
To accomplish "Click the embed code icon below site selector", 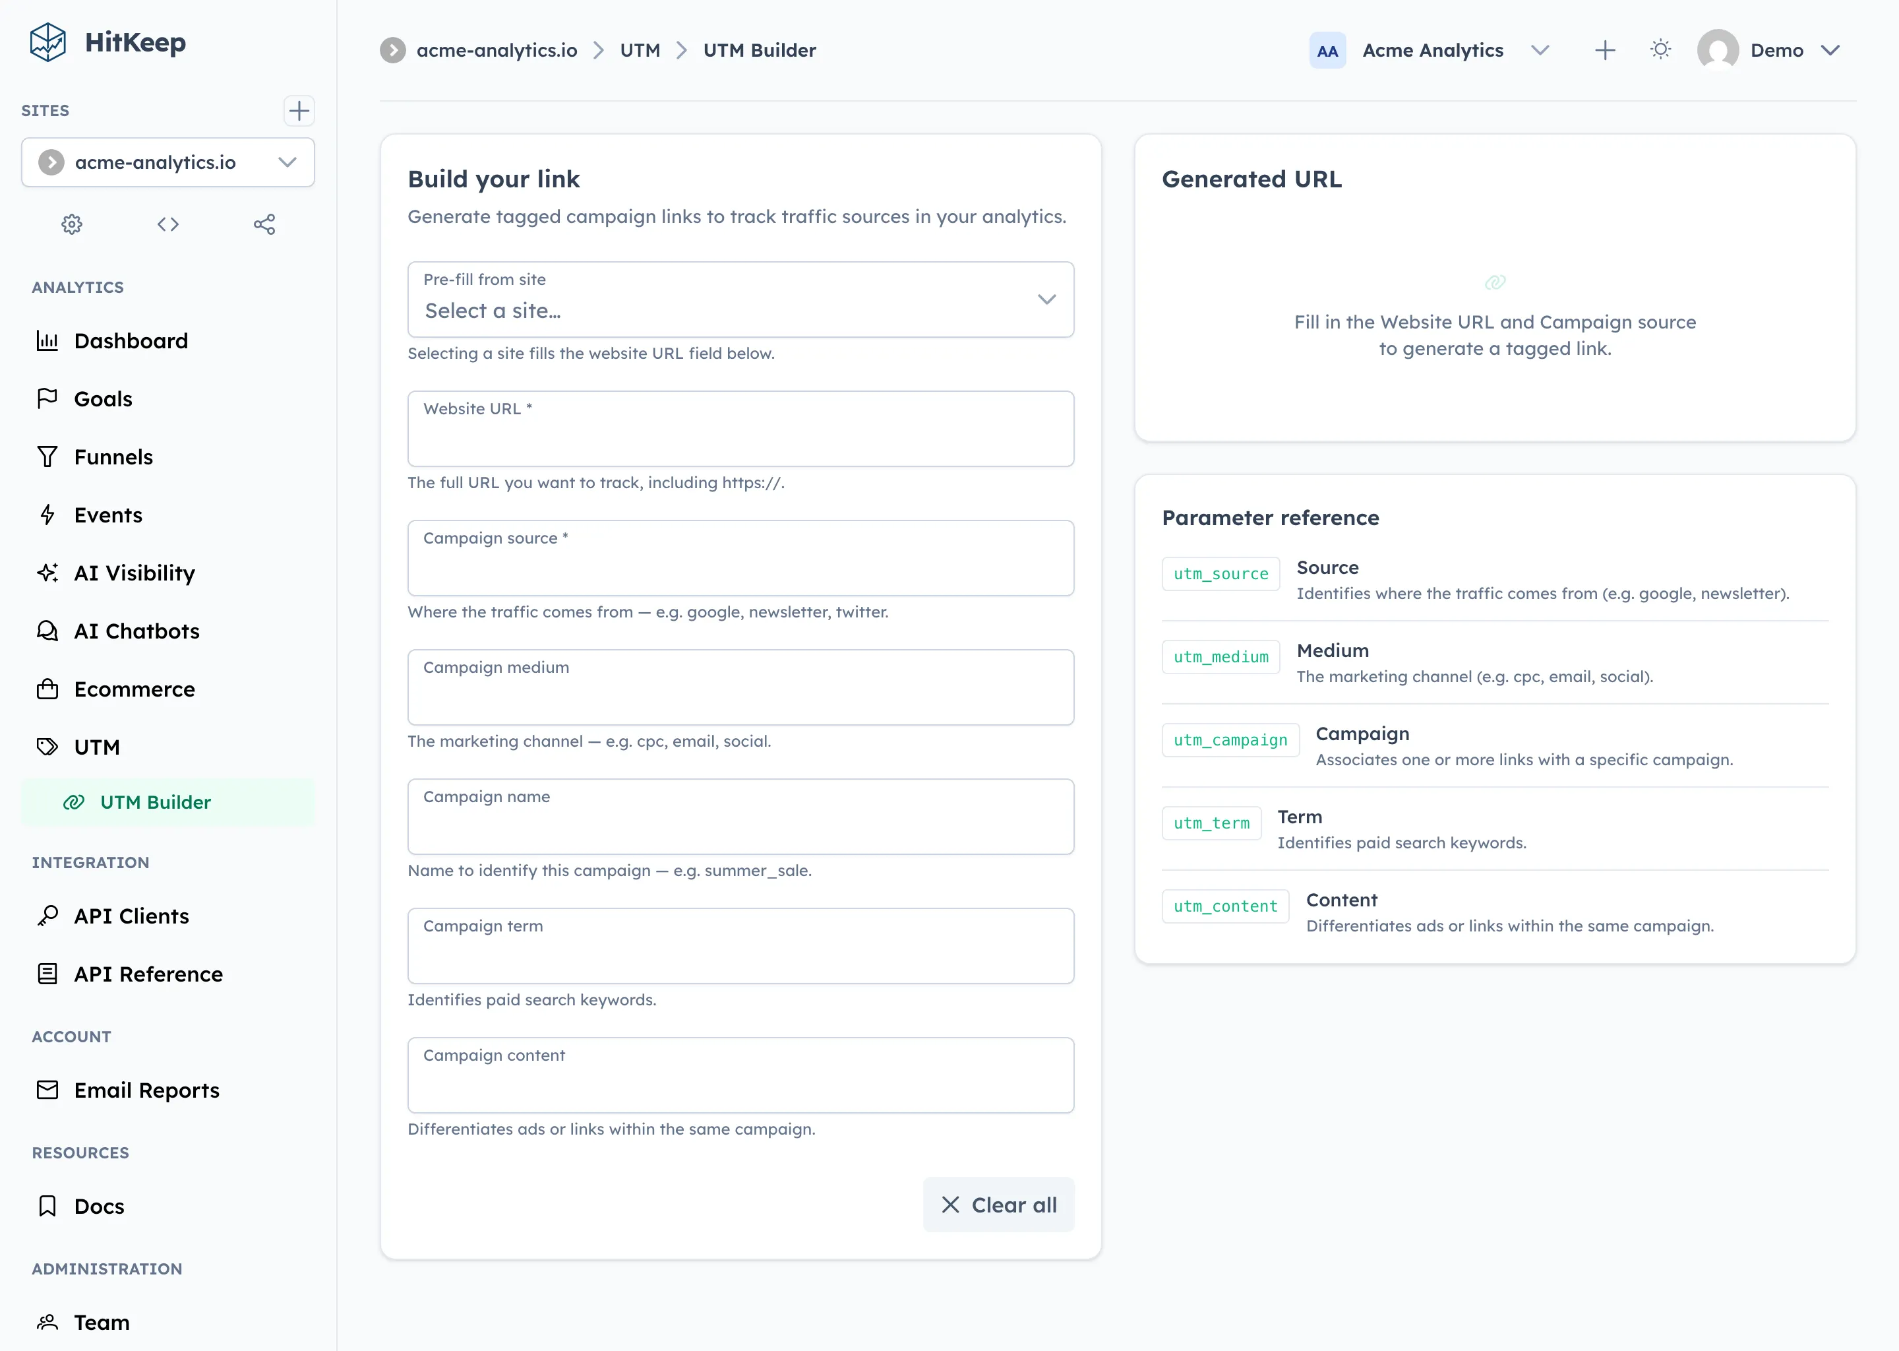I will tap(167, 224).
